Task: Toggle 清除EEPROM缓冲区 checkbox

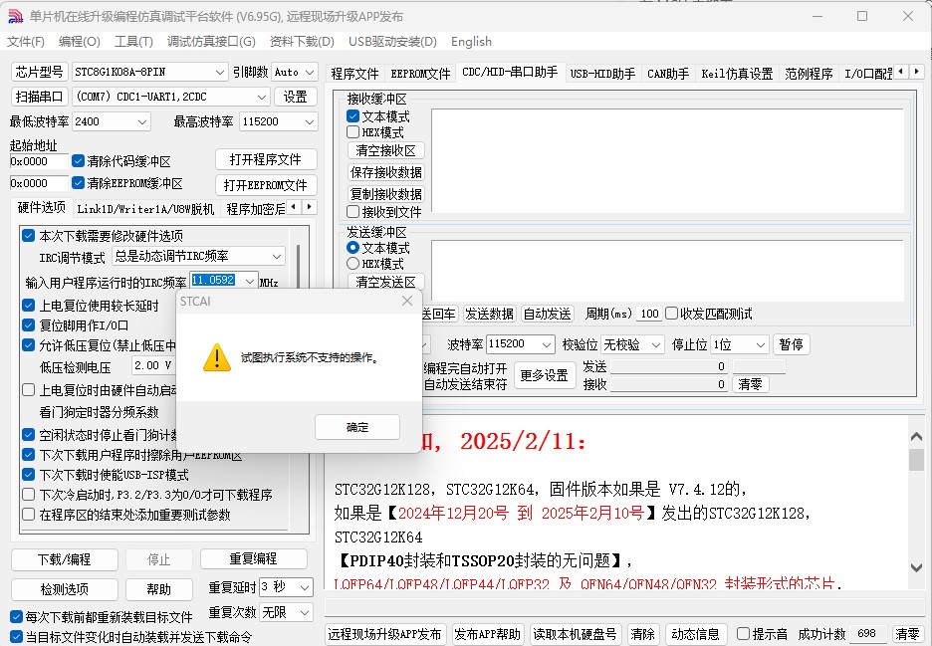Action: [x=78, y=183]
